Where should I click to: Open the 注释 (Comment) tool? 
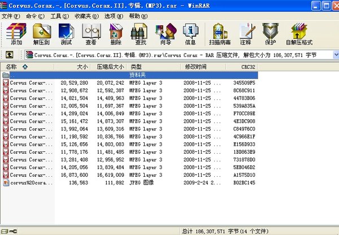tap(246, 34)
